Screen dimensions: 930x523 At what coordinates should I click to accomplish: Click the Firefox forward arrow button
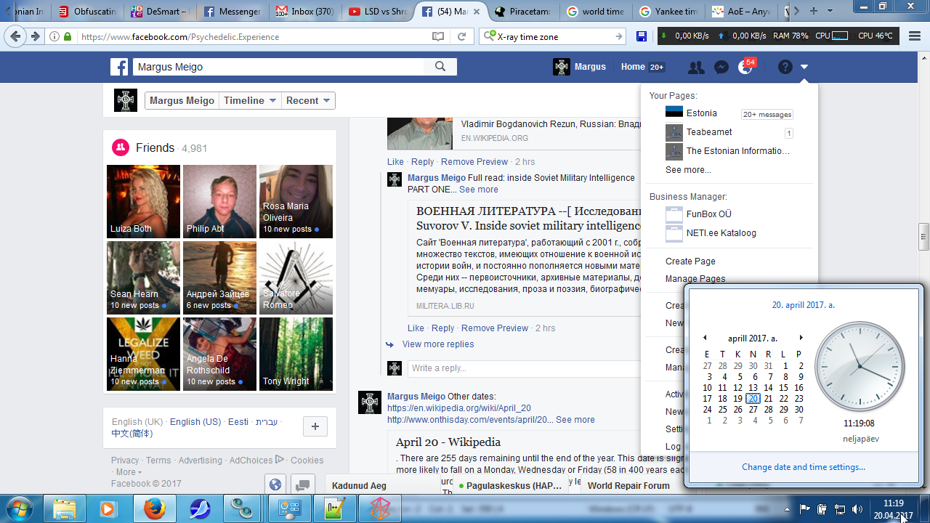pyautogui.click(x=35, y=36)
